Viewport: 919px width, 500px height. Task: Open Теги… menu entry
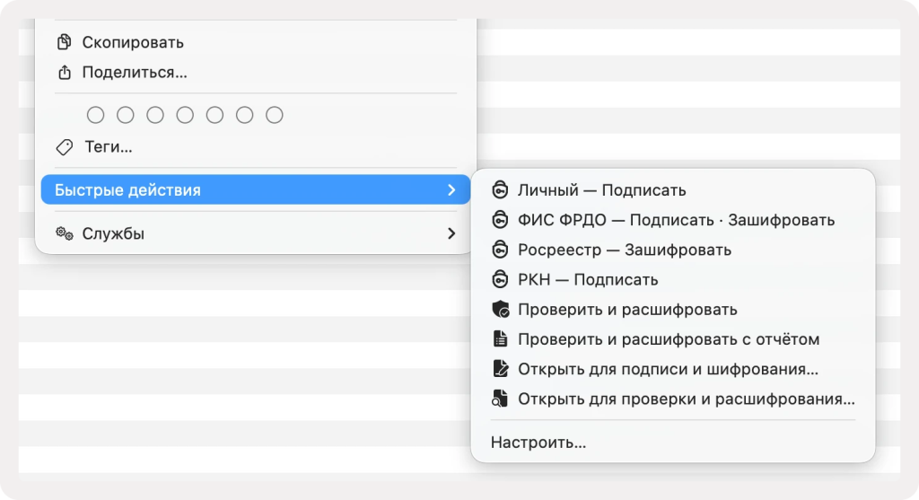coord(256,147)
